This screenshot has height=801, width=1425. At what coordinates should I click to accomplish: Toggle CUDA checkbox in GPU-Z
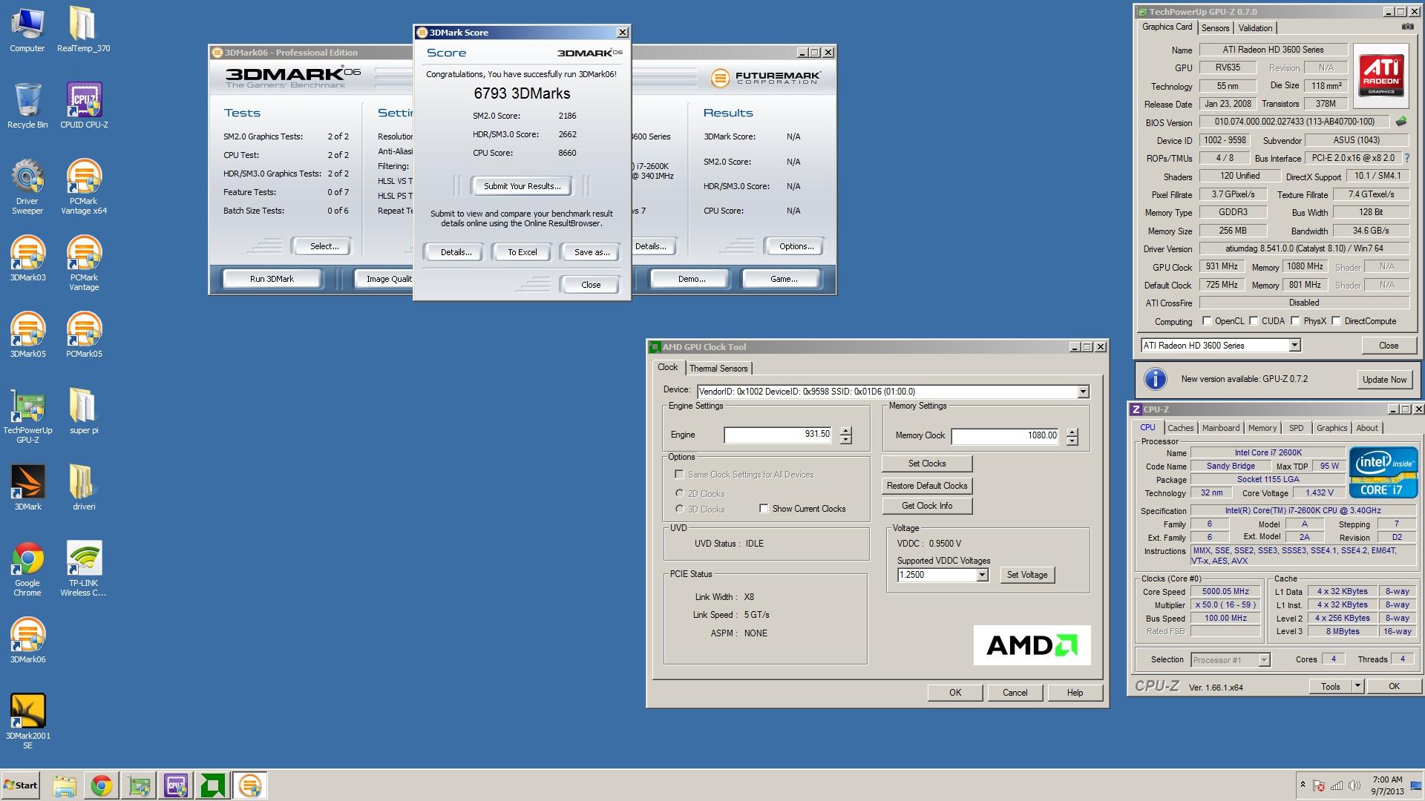pos(1254,321)
